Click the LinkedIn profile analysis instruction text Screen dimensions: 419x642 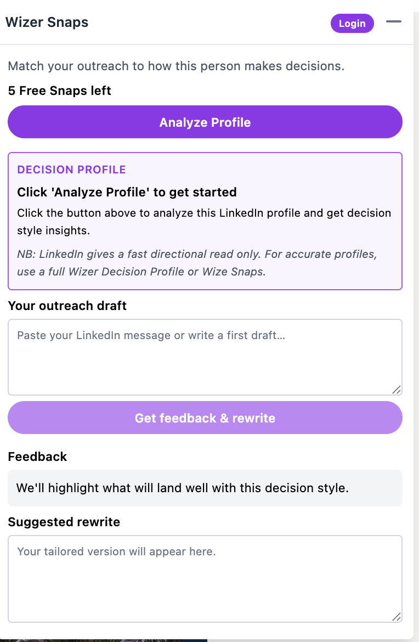tap(204, 222)
